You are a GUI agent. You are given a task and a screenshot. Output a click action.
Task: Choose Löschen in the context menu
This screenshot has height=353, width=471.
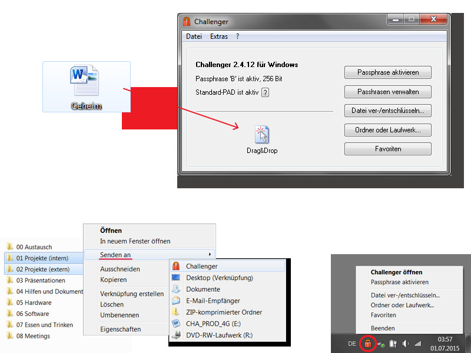(112, 304)
